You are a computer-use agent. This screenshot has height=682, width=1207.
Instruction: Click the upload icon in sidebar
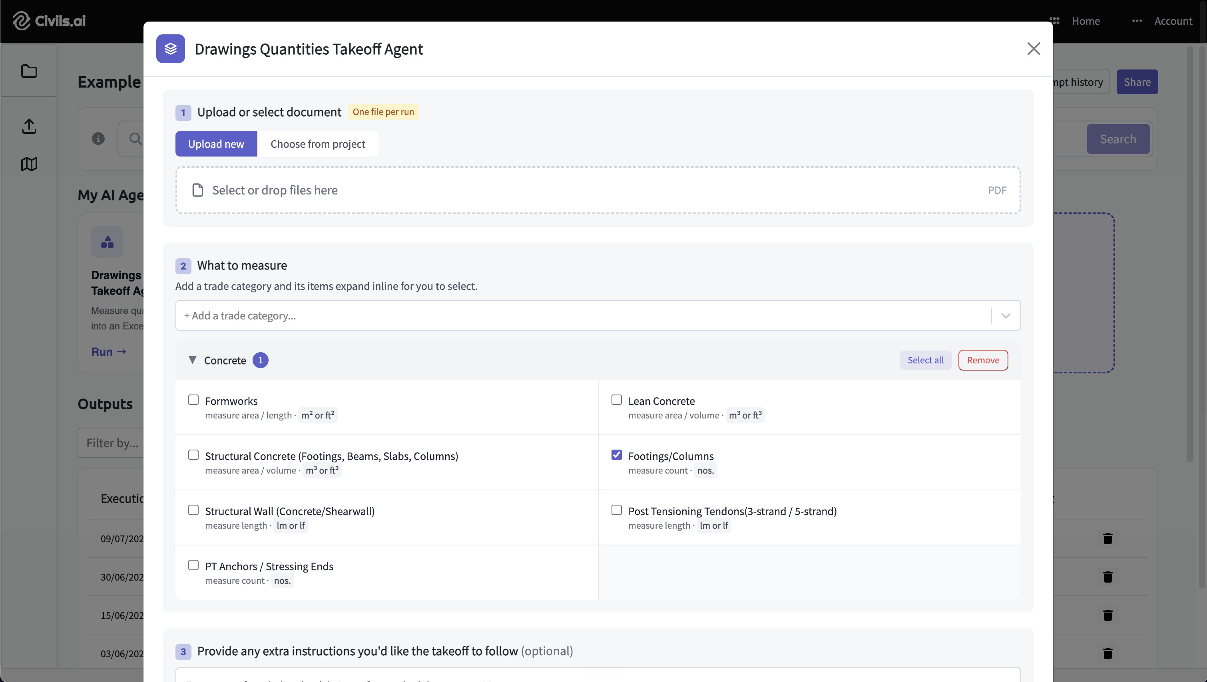pos(29,126)
